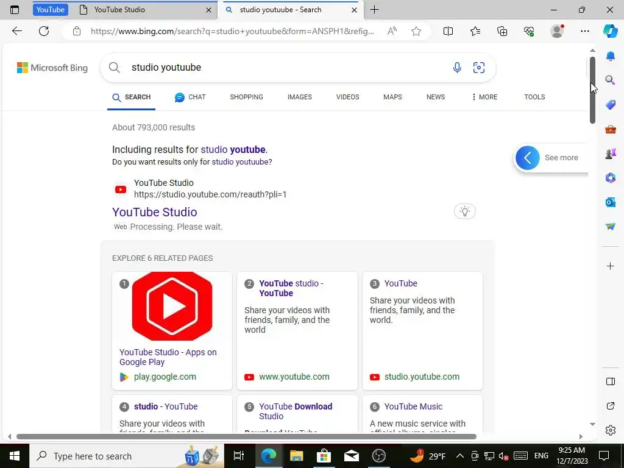The height and width of the screenshot is (468, 624).
Task: Open Windows Start menu
Action: (15, 456)
